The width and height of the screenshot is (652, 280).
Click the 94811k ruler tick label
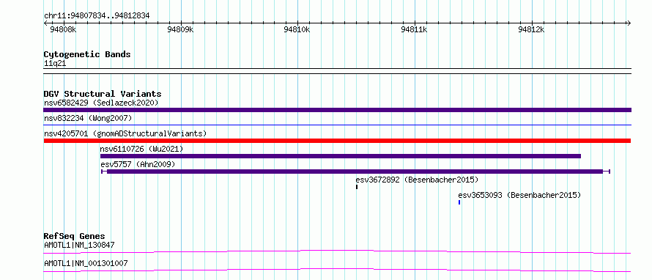414,29
